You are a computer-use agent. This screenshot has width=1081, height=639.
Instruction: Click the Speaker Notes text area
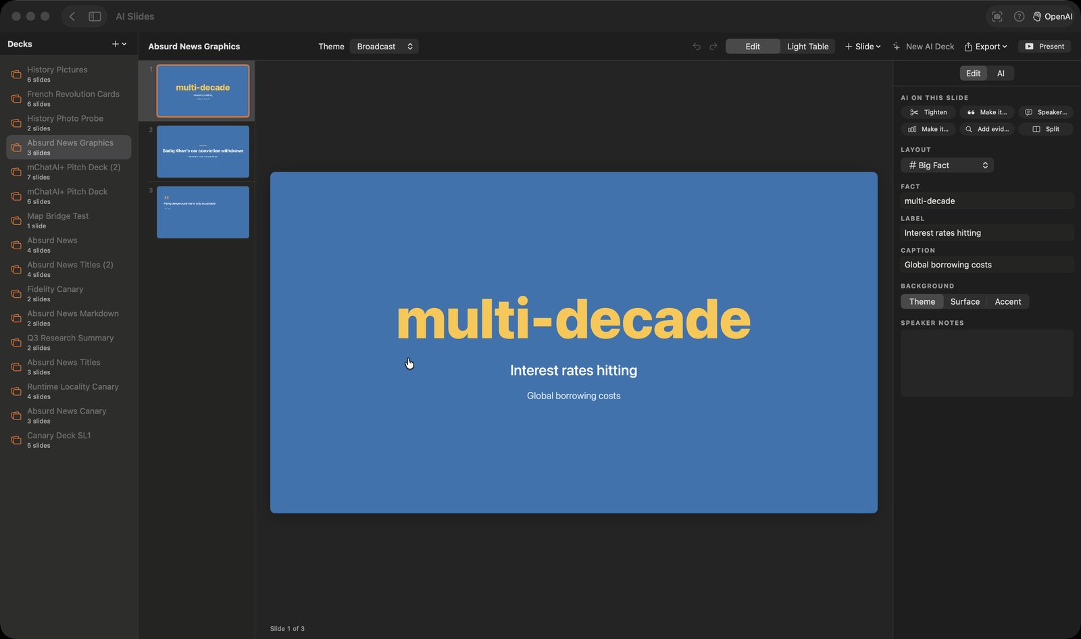[x=987, y=363]
